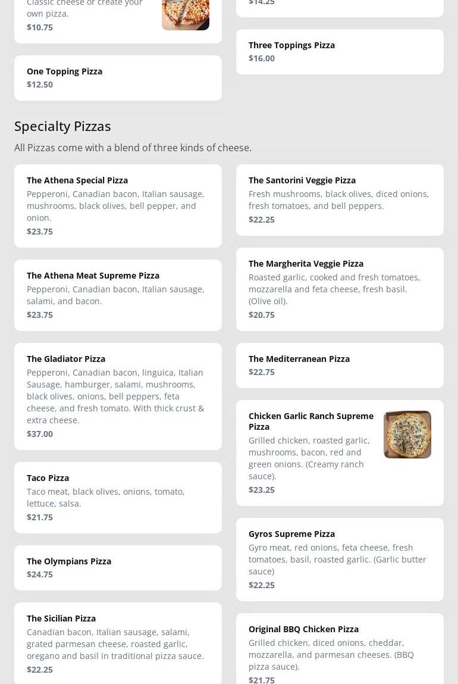The image size is (458, 684).
Task: Click the Specialty Pizzas section heading
Action: 62,126
